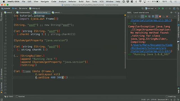The image size is (180, 101).
Task: Select the REPL tab header
Action: click(129, 12)
